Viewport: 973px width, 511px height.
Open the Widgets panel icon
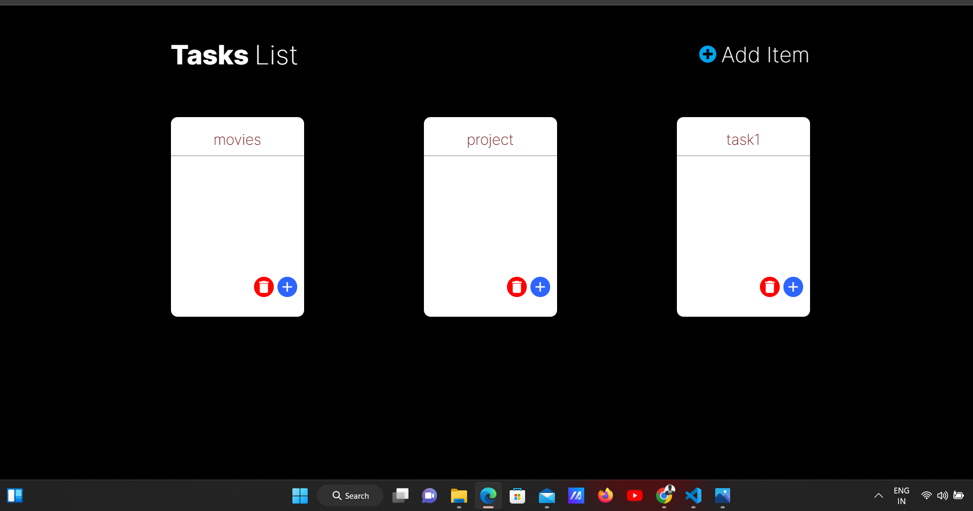tap(15, 496)
